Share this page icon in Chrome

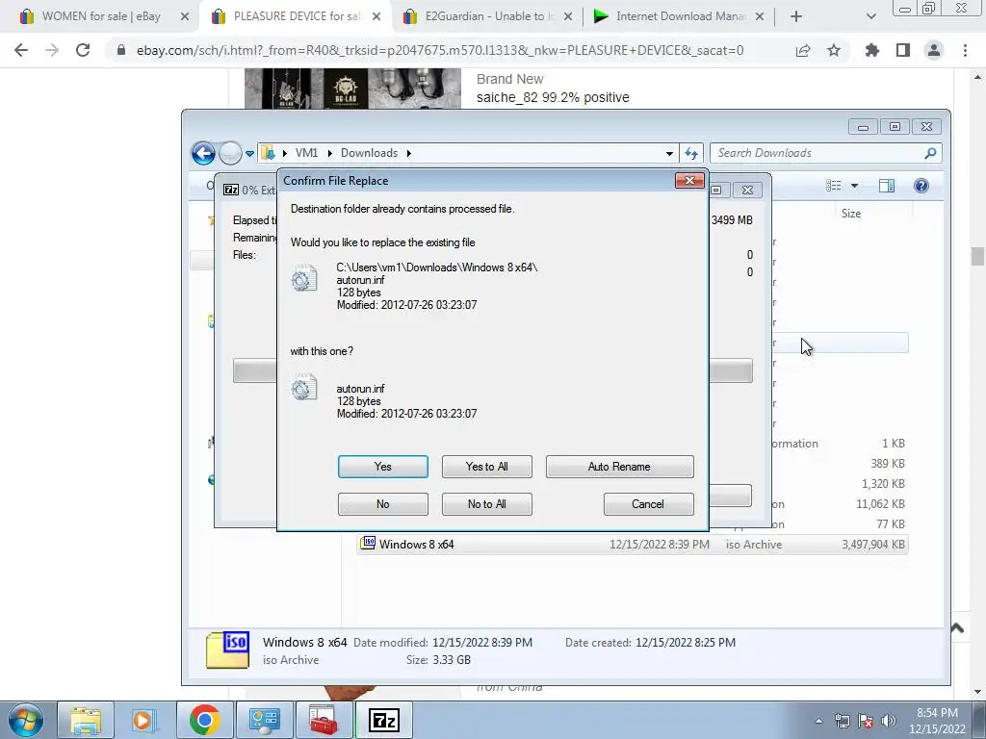(803, 50)
